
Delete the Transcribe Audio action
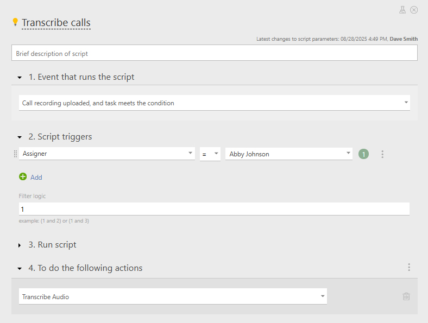tap(406, 296)
